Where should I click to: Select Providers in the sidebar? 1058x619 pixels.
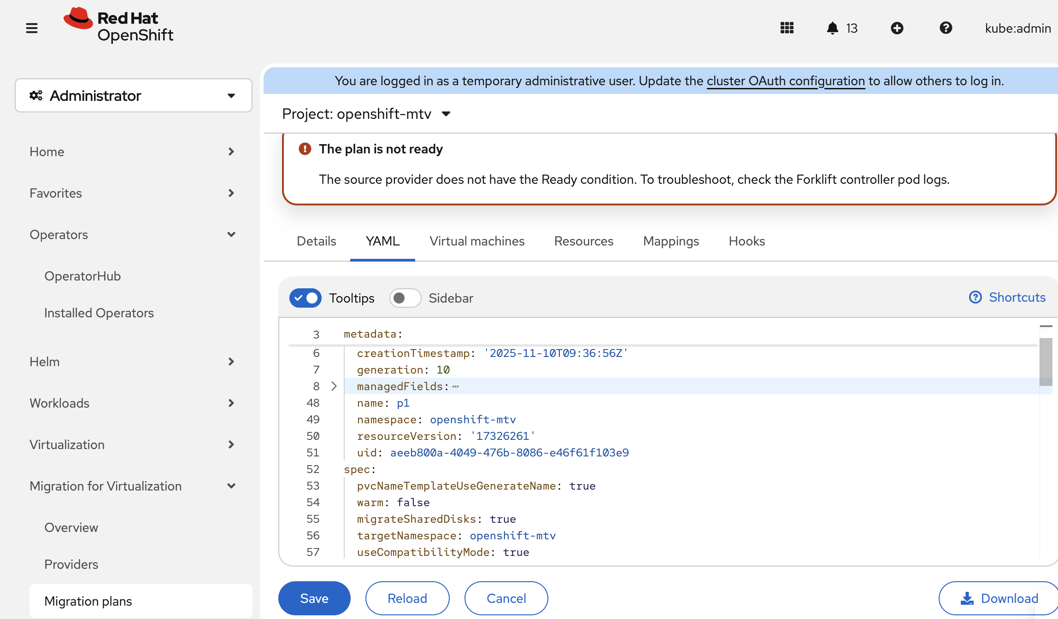(x=71, y=564)
